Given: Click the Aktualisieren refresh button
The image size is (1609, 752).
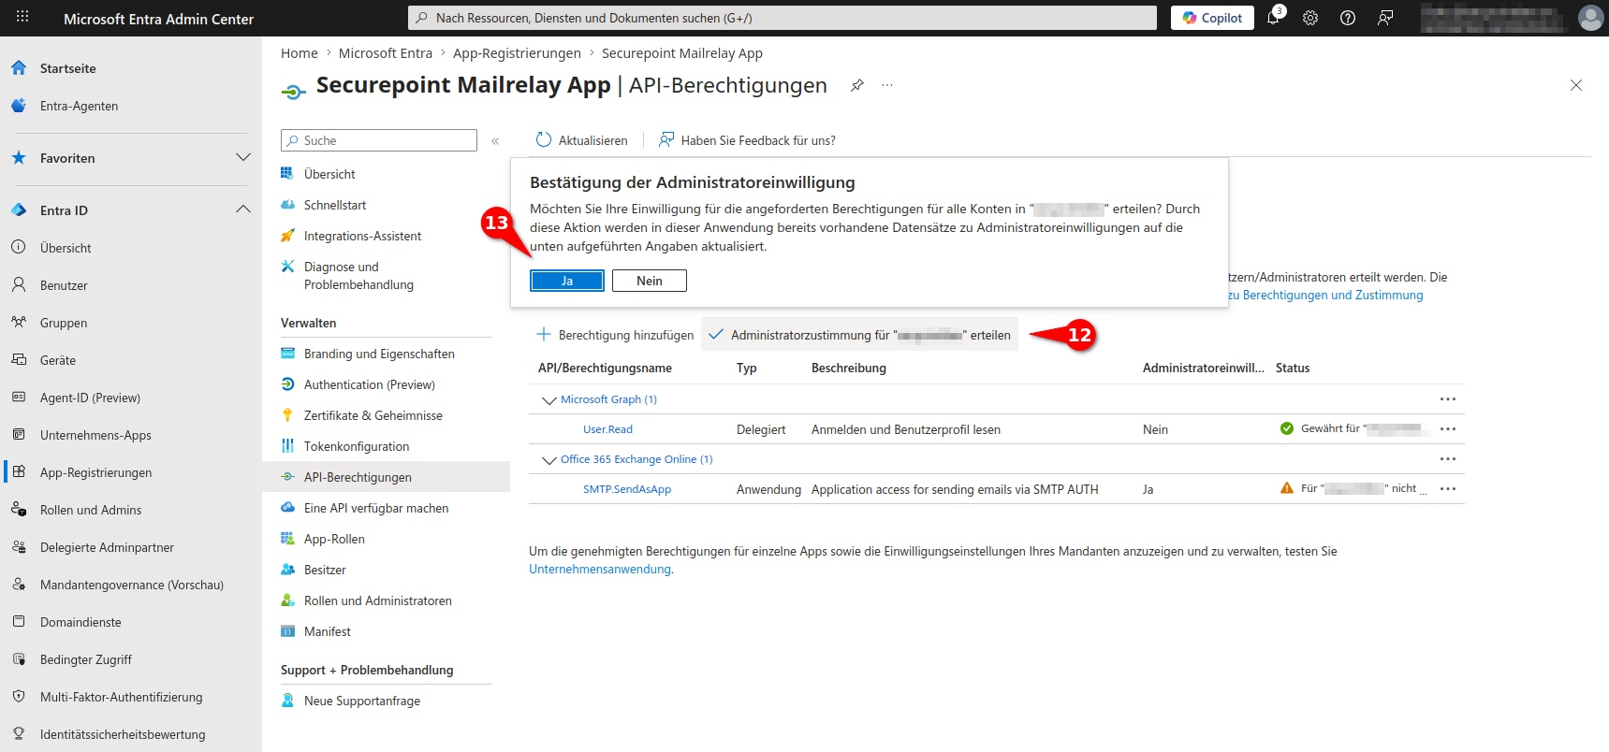Looking at the screenshot, I should (581, 140).
